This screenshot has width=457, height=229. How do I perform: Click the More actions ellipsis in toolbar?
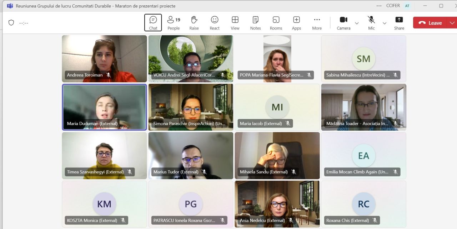point(317,23)
